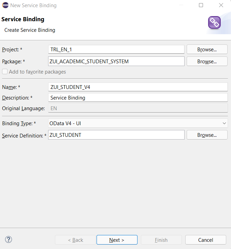
Task: Go to the Next wizard page
Action: click(x=117, y=240)
